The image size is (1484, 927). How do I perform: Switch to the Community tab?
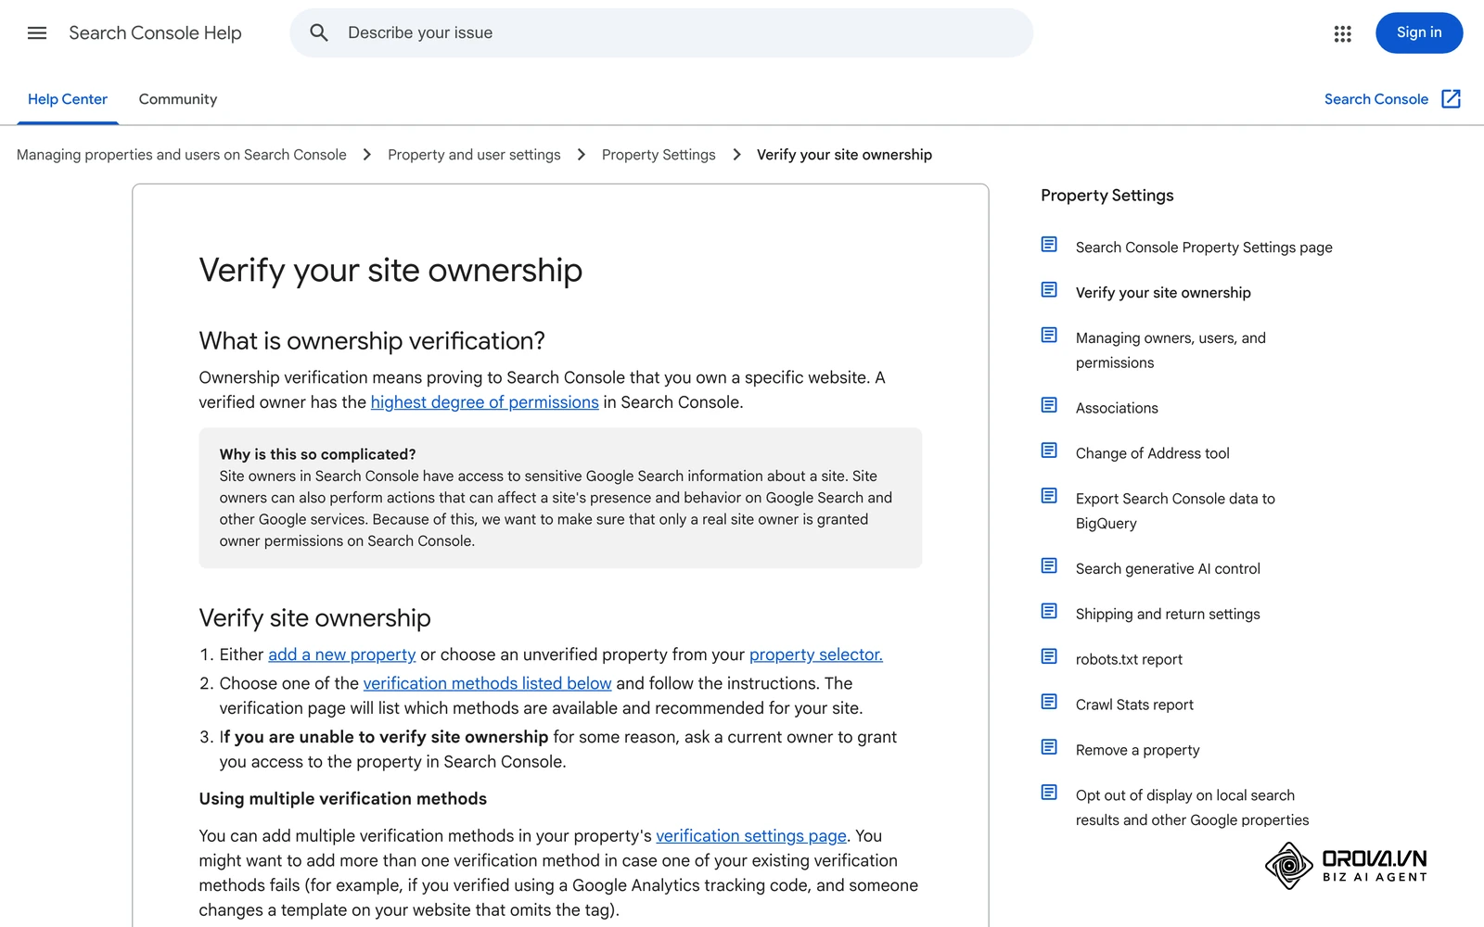point(178,99)
